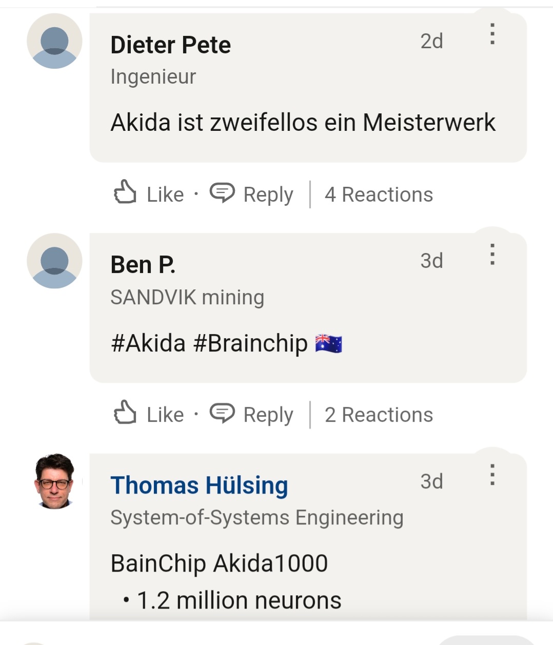Click thumbs-up icon under Ben P.'s comment

[125, 412]
